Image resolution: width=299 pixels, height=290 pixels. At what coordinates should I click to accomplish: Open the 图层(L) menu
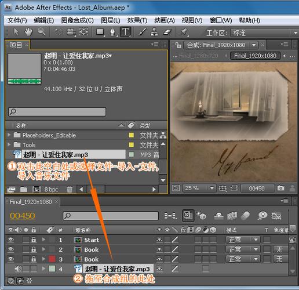point(111,20)
